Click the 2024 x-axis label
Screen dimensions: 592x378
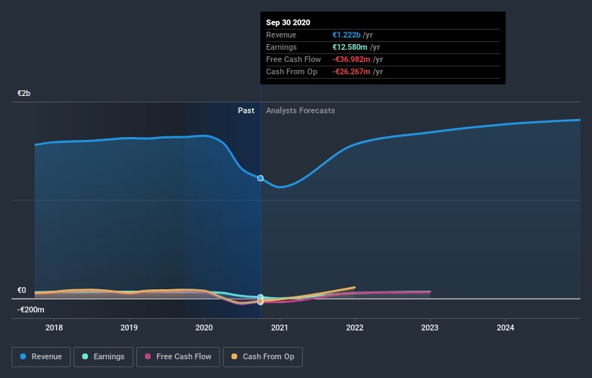[x=505, y=328]
